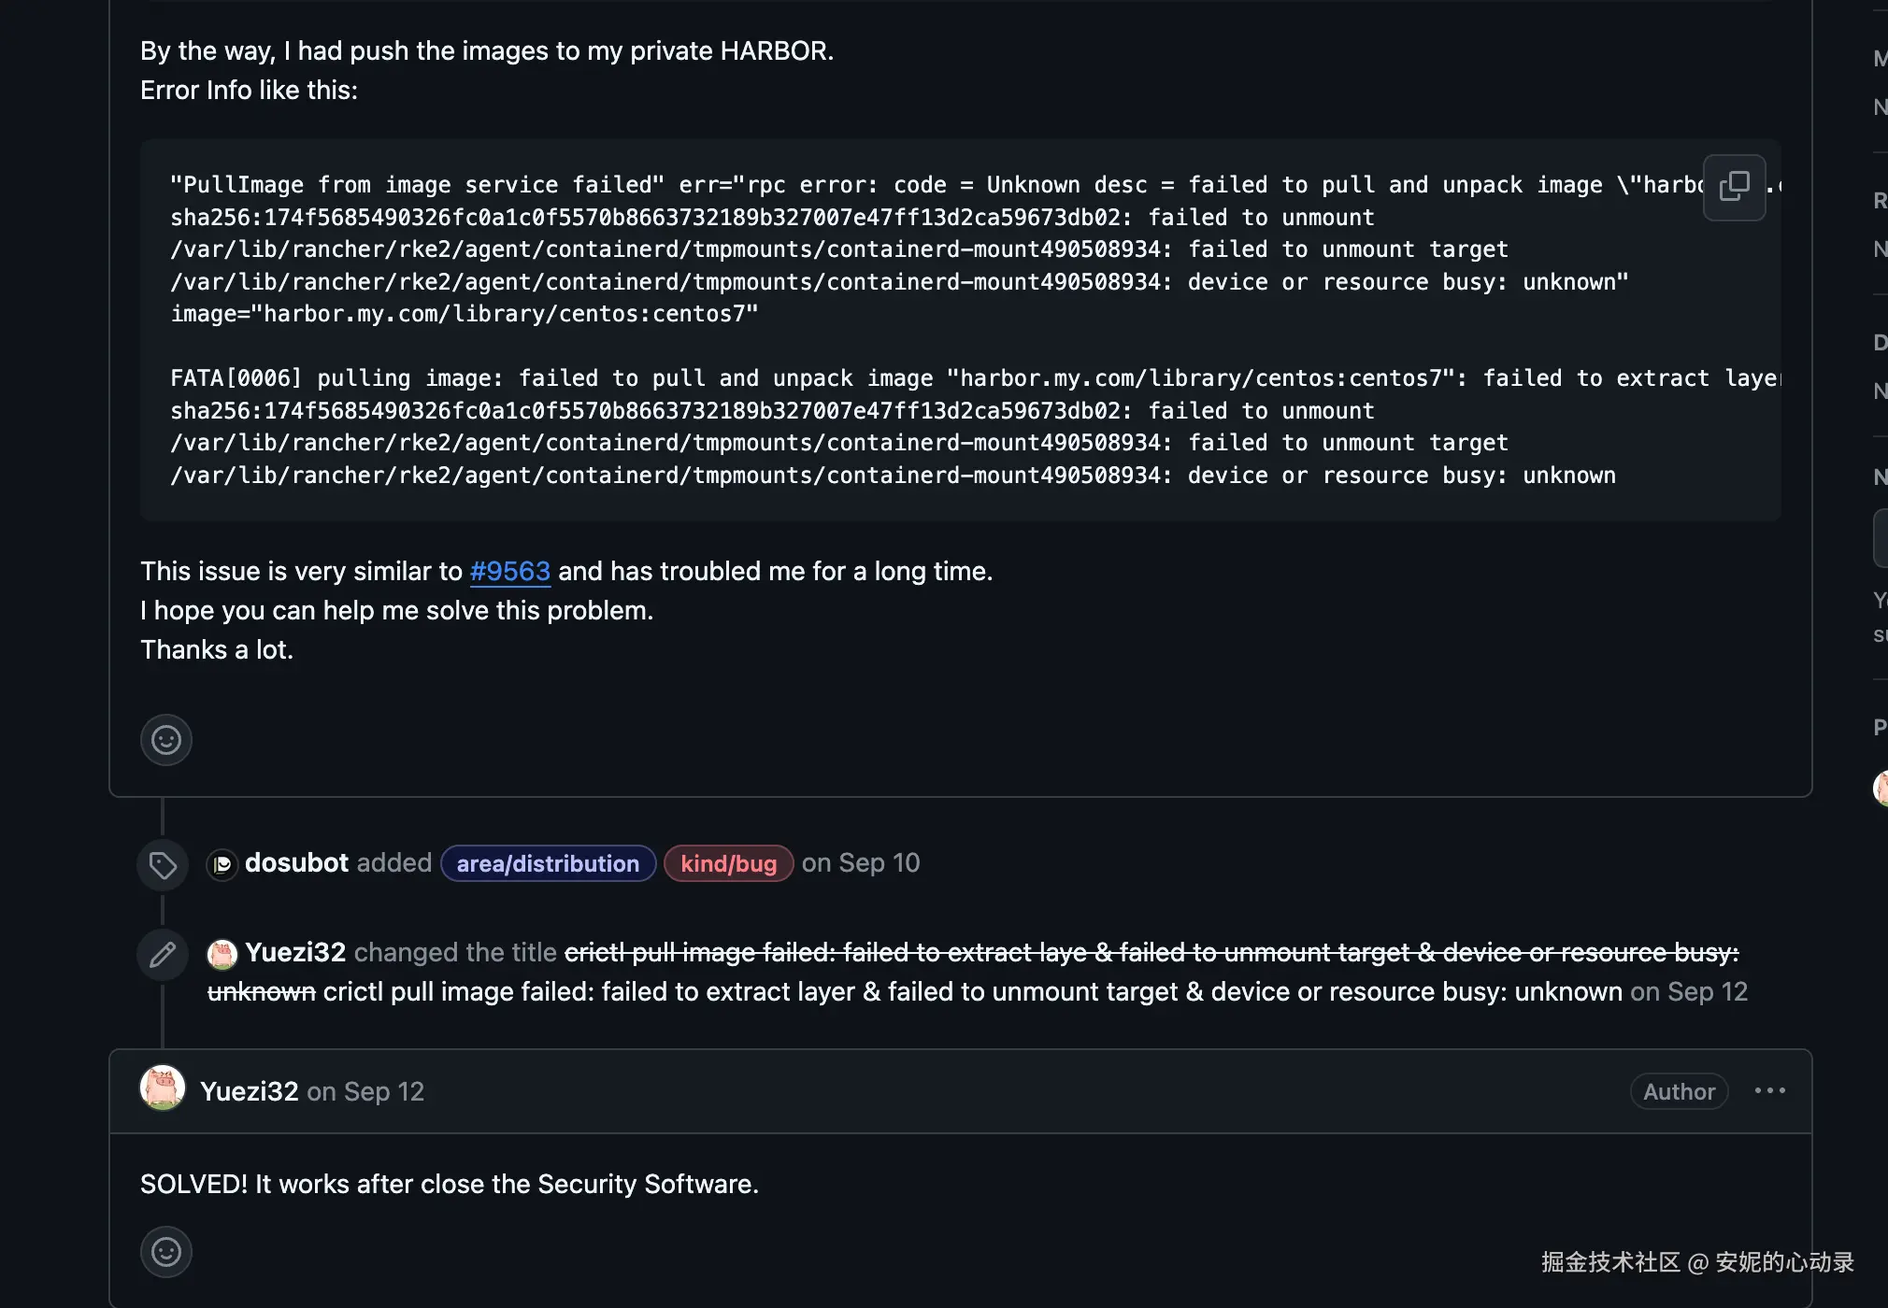Open dosubot's profile link
1888x1308 pixels.
click(x=296, y=862)
